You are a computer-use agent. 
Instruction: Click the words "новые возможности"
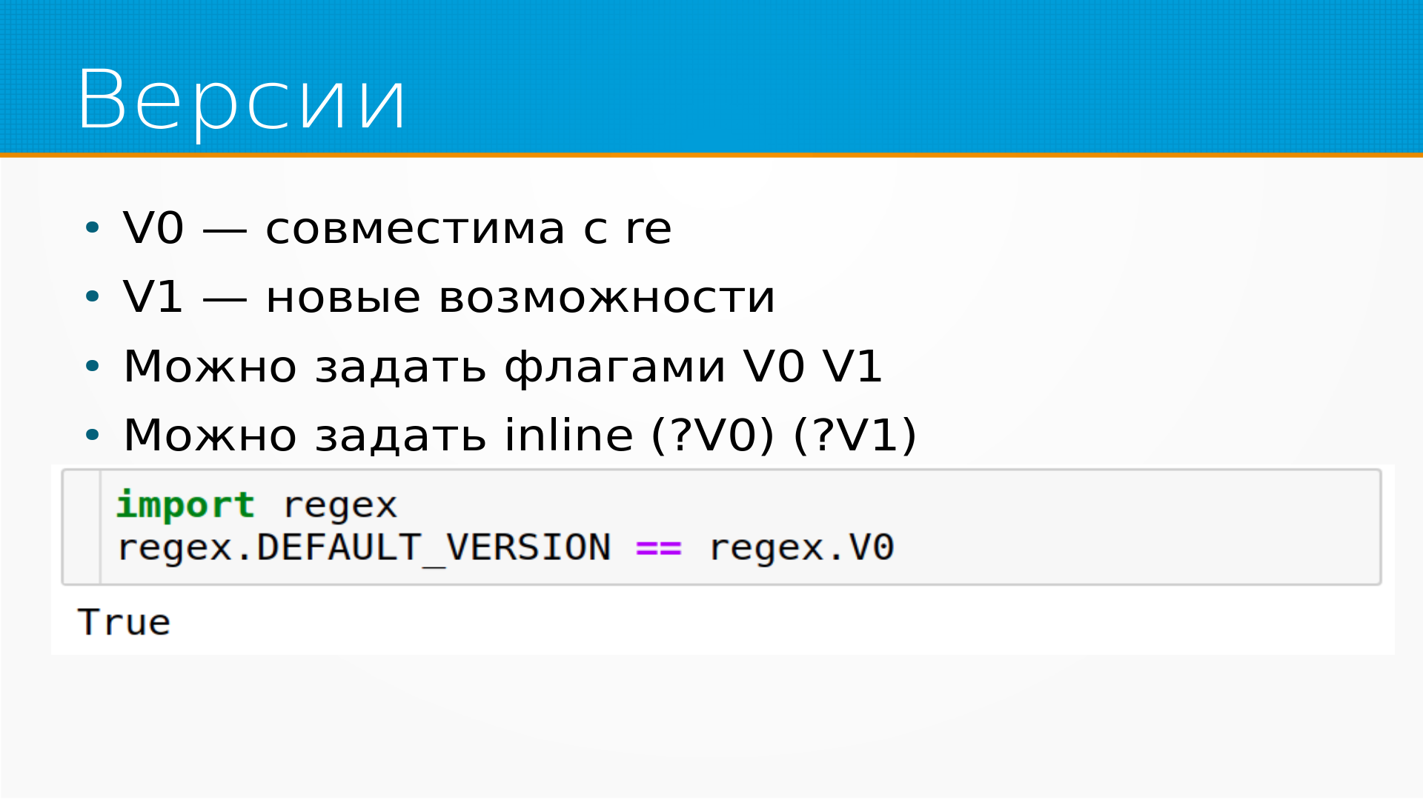pos(520,297)
